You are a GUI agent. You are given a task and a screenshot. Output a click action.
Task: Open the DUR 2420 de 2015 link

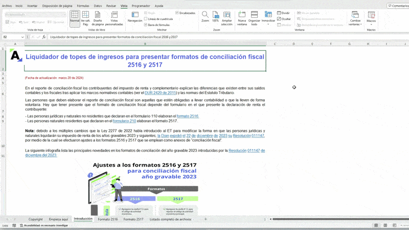pos(161,93)
